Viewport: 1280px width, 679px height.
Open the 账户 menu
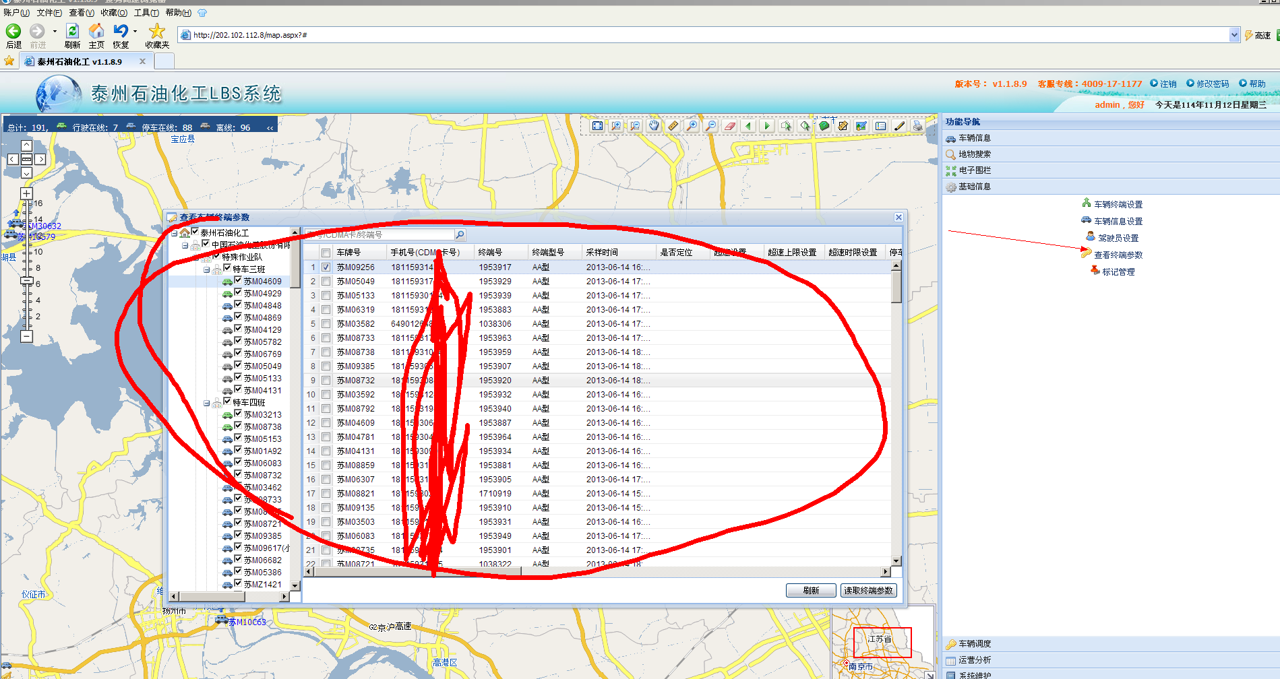[16, 13]
